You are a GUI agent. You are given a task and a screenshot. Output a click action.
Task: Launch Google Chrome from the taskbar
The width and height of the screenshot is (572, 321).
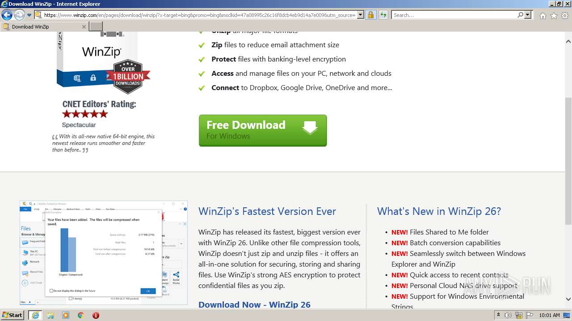point(81,315)
